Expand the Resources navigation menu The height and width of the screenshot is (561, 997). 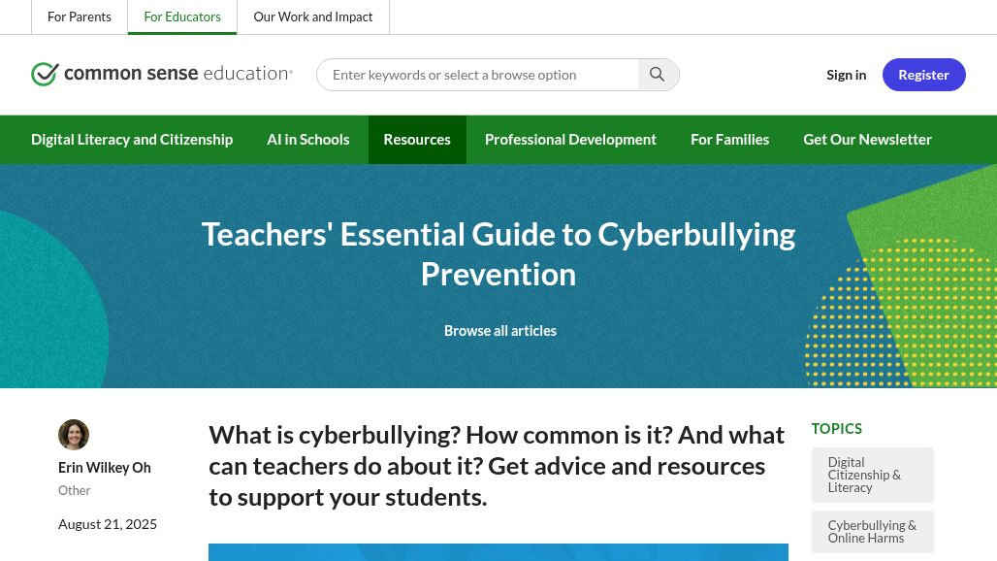click(417, 140)
